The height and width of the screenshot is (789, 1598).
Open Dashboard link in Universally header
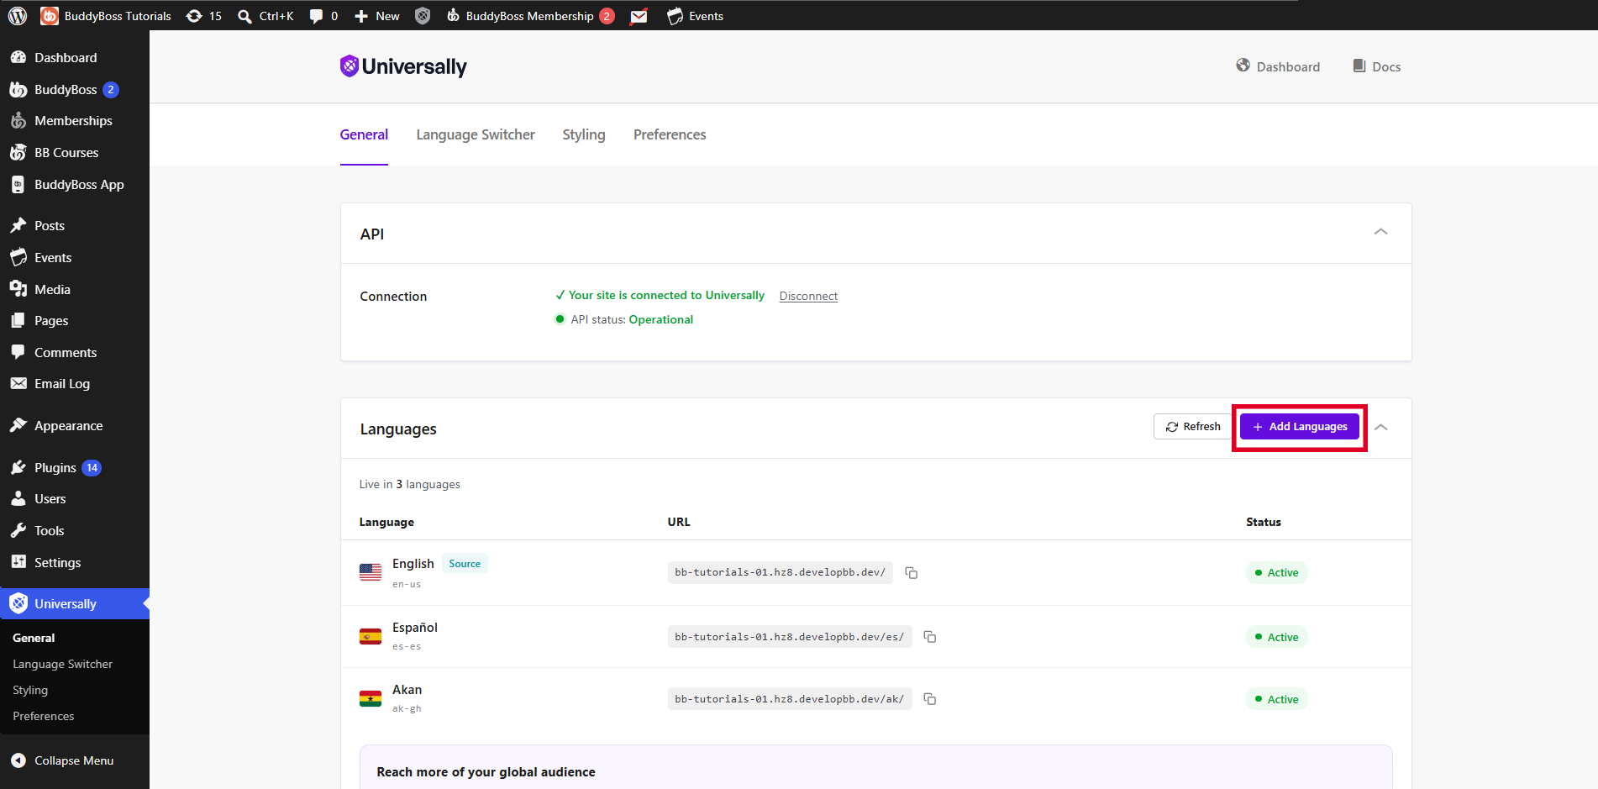tap(1278, 66)
